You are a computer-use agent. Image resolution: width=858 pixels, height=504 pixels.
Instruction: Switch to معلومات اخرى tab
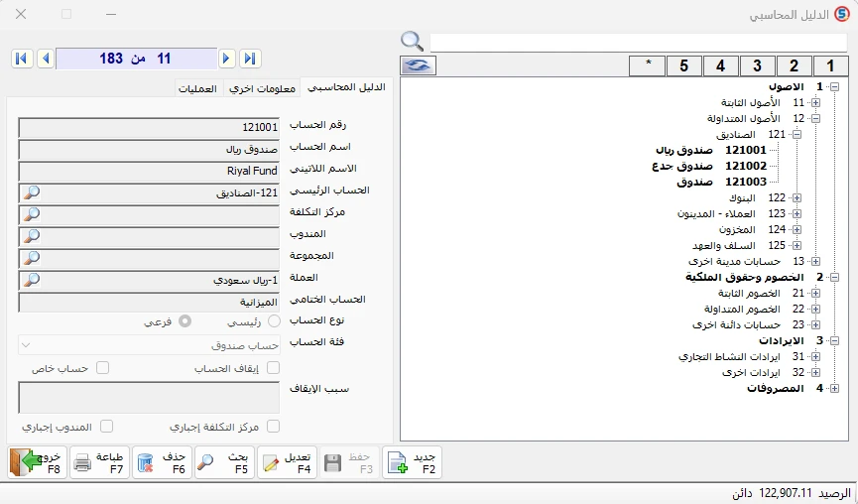pos(262,88)
